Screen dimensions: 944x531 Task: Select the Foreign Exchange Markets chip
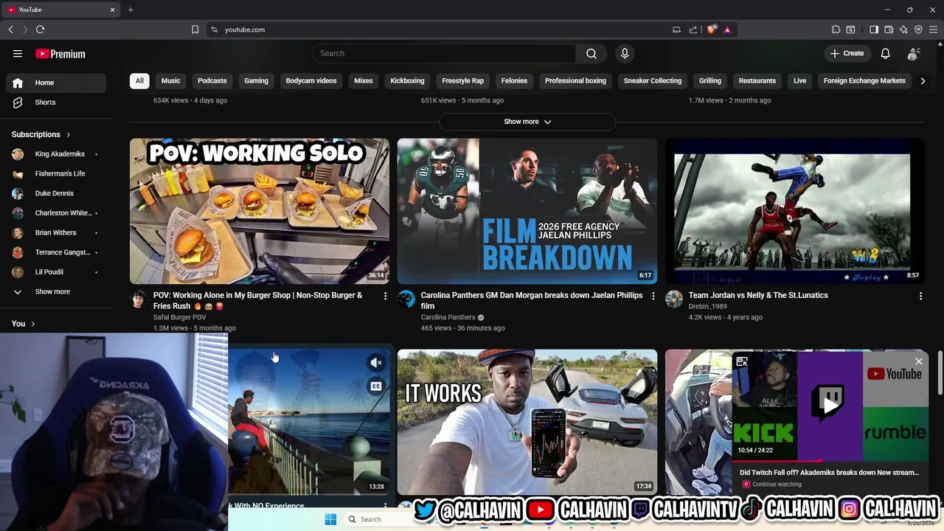(864, 80)
